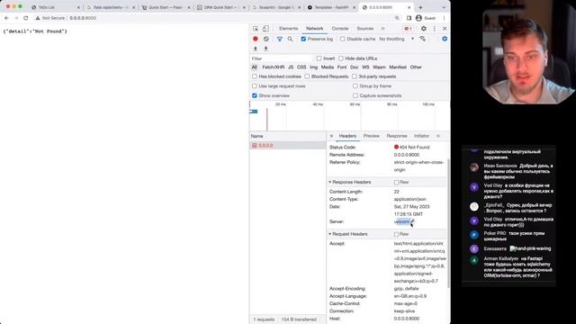Open the Response tab of request
The height and width of the screenshot is (324, 576).
coord(397,136)
